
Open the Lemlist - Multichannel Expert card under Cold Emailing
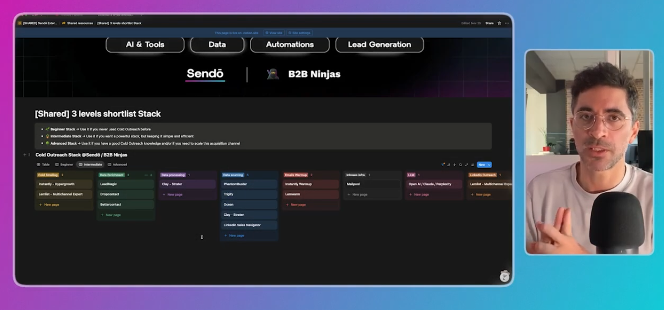(64, 194)
